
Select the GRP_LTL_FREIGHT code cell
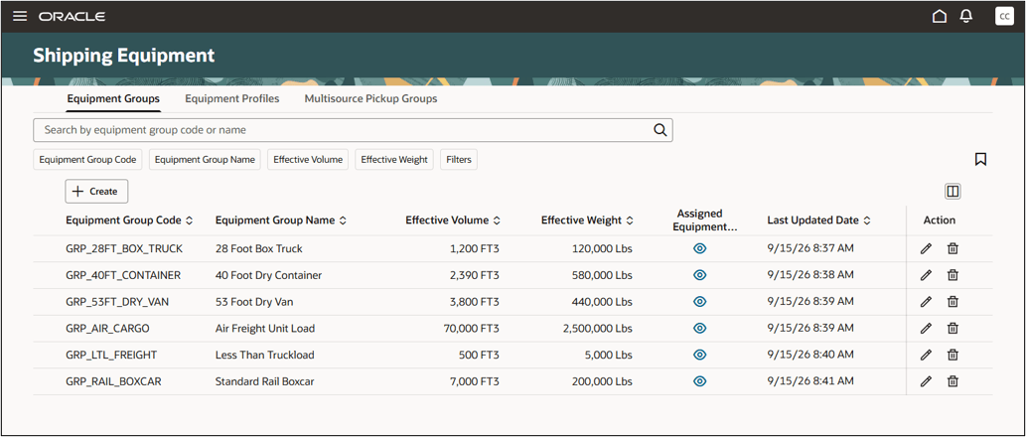point(111,355)
